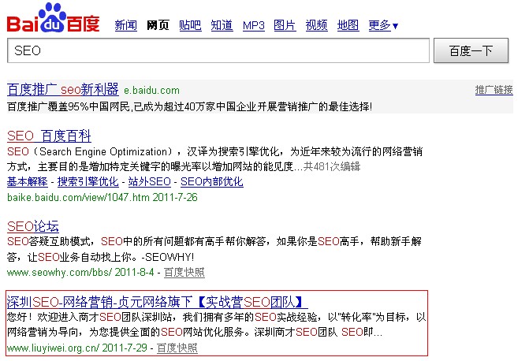This screenshot has height=361, width=529.
Task: Open the 基本解释 sub-link
Action: coord(28,181)
